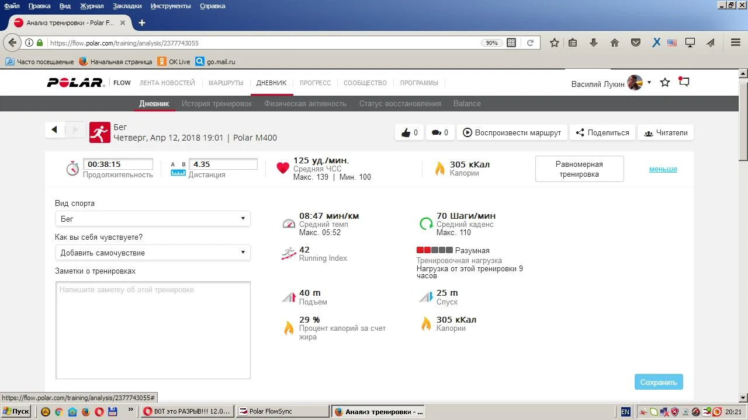Image resolution: width=748 pixels, height=420 pixels.
Task: Switch to История тренировок tab
Action: [217, 103]
